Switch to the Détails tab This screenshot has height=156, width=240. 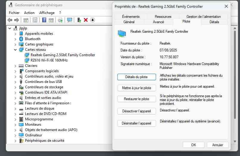214,22
